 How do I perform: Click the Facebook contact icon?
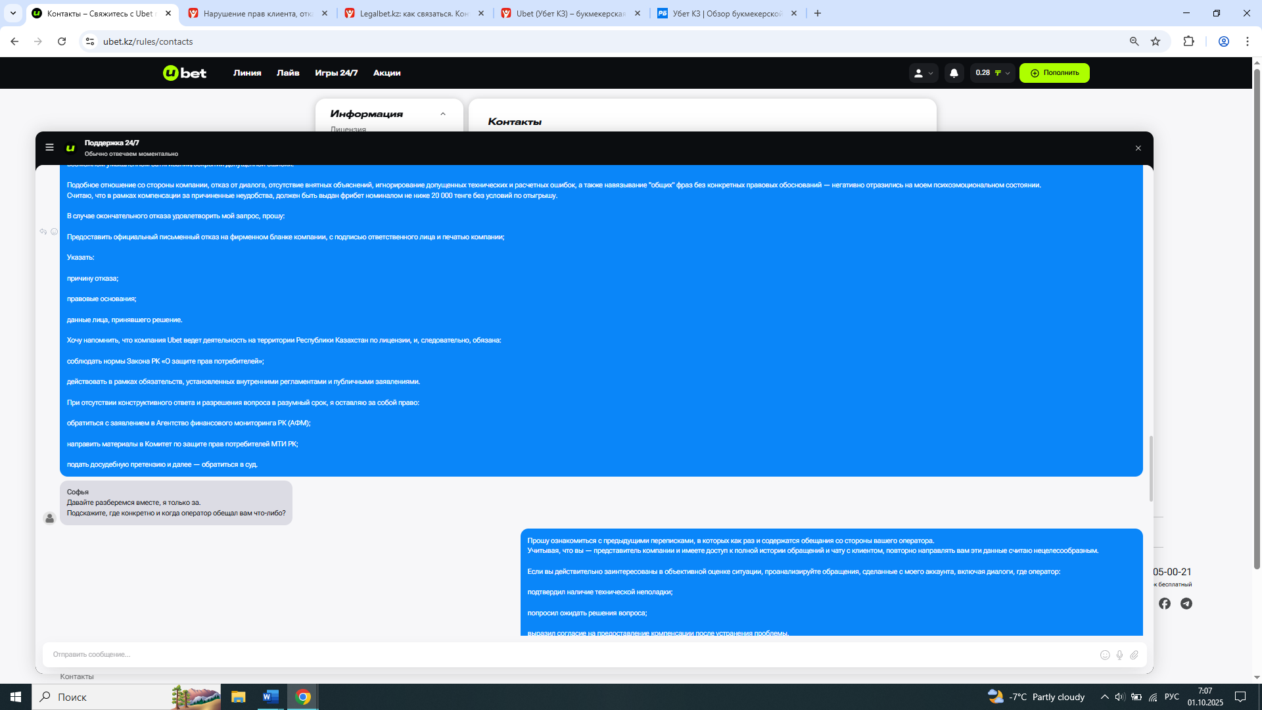click(1165, 603)
